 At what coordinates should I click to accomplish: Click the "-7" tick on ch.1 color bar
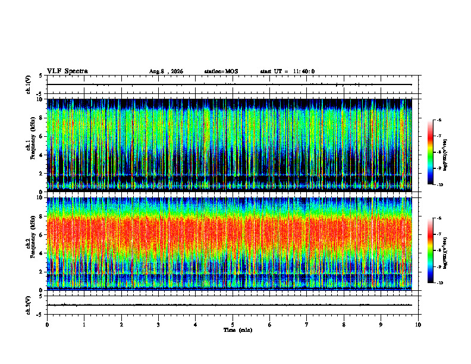point(439,136)
